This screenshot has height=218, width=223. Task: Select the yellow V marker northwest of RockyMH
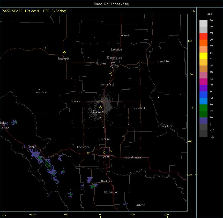pyautogui.click(x=45, y=48)
